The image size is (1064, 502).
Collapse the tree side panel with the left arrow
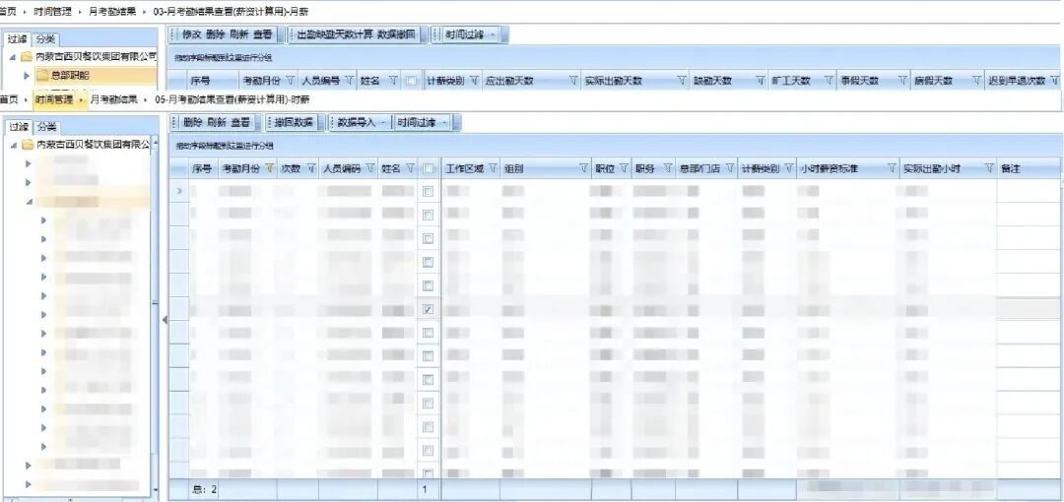click(x=165, y=320)
